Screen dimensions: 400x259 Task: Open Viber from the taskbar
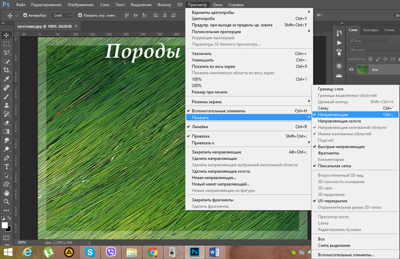[111, 252]
